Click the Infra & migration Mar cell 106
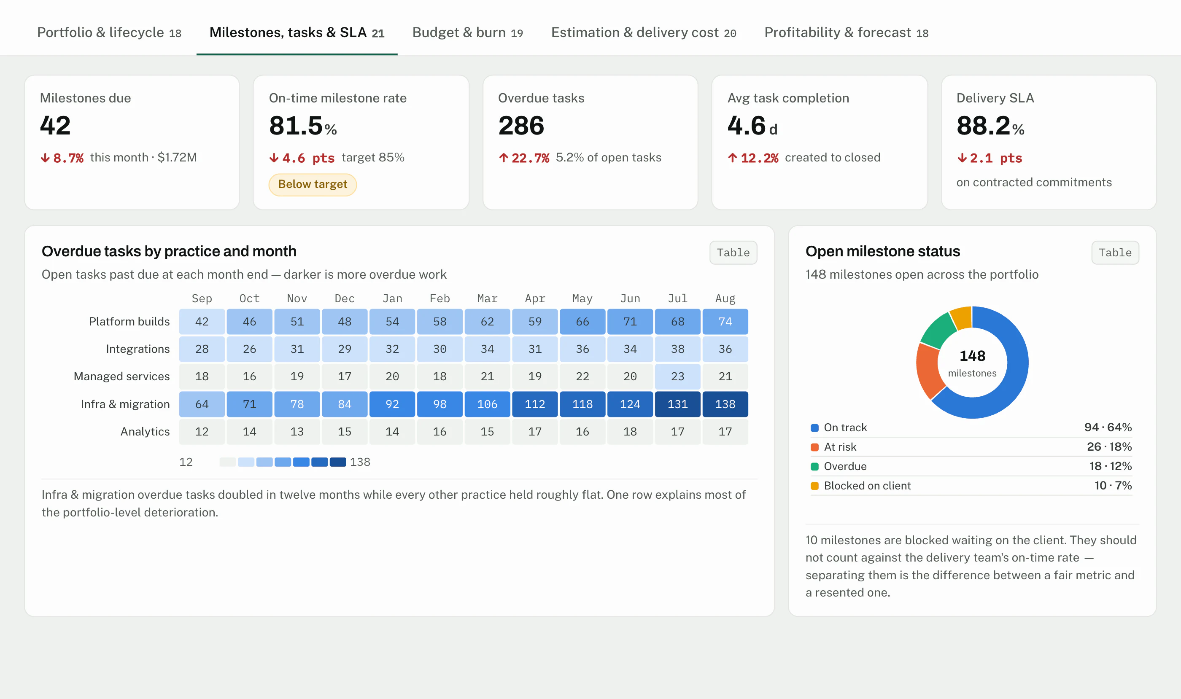 click(487, 404)
